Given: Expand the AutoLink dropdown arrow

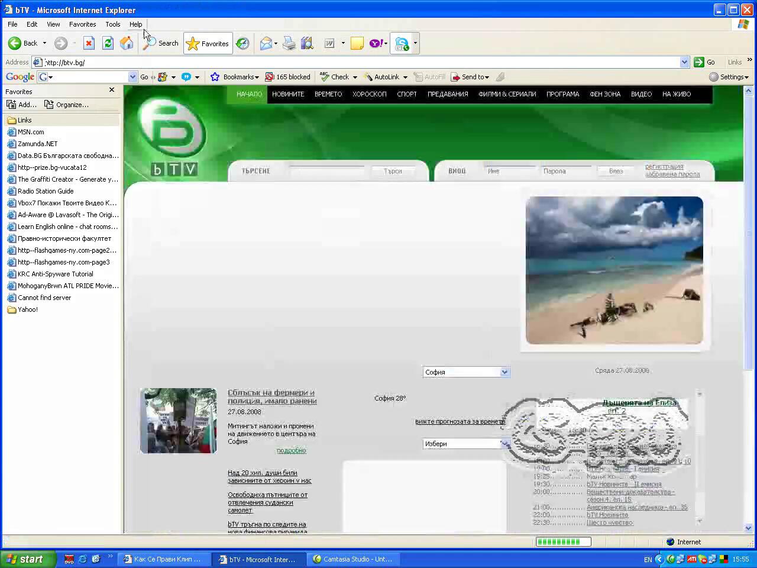Looking at the screenshot, I should [x=405, y=77].
